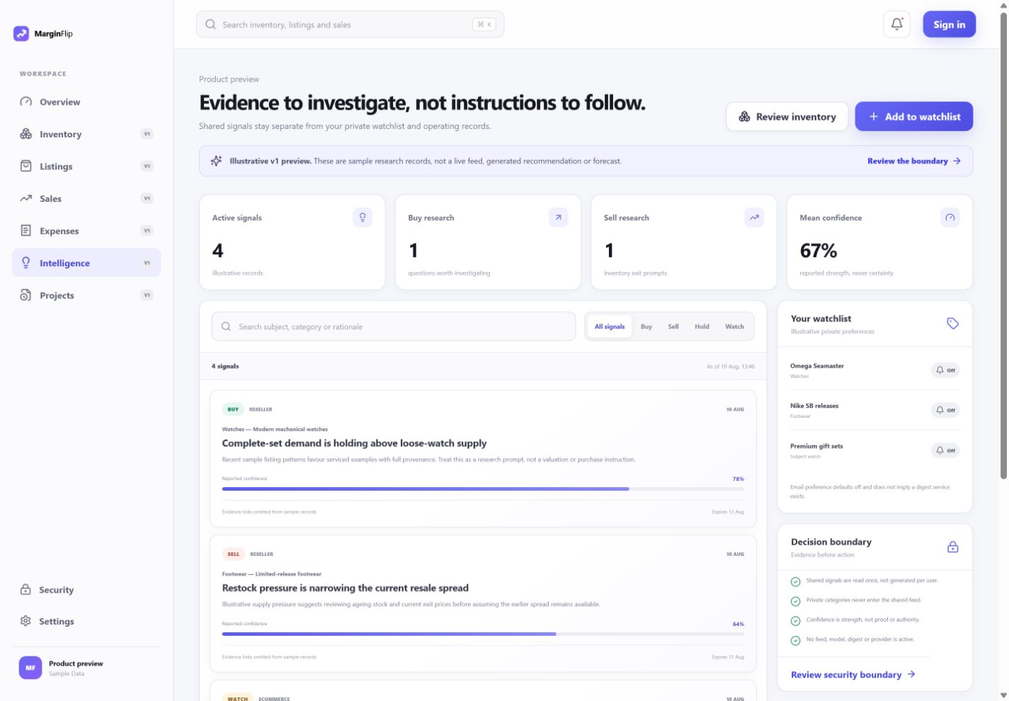Image resolution: width=1009 pixels, height=701 pixels.
Task: Open notifications bell in header
Action: (896, 24)
